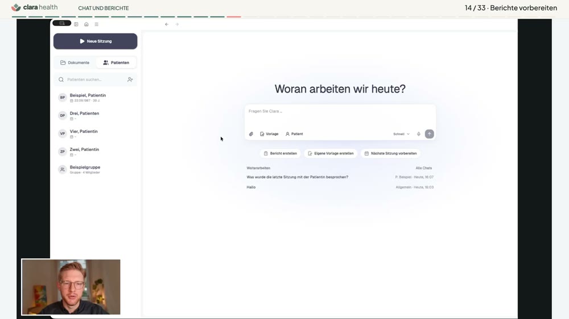Click the red current progress segment
The height and width of the screenshot is (319, 569).
[234, 16]
